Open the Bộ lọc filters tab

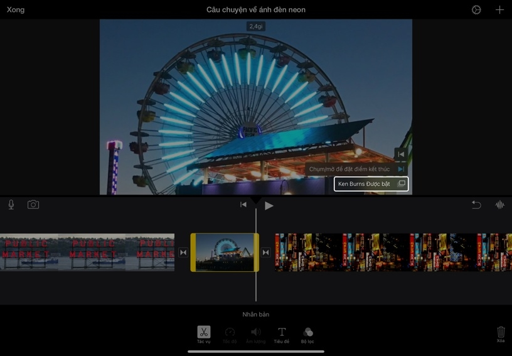(x=307, y=335)
